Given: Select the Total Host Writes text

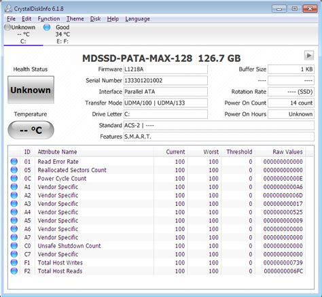Looking at the screenshot, I should 60,262.
